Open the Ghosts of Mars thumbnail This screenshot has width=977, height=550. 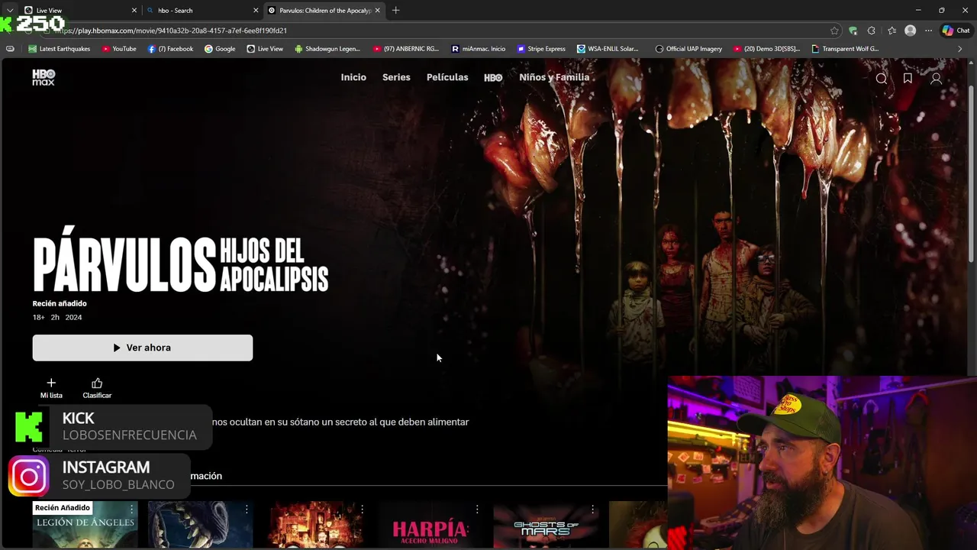tap(546, 526)
